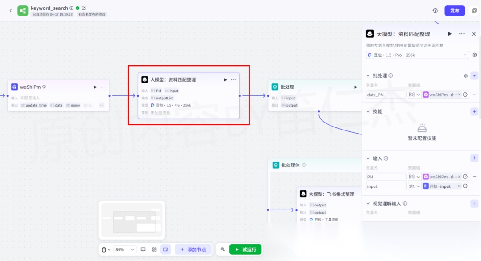This screenshot has width=481, height=261.
Task: Edit the keyword_search workflow name
Action: coord(83,8)
